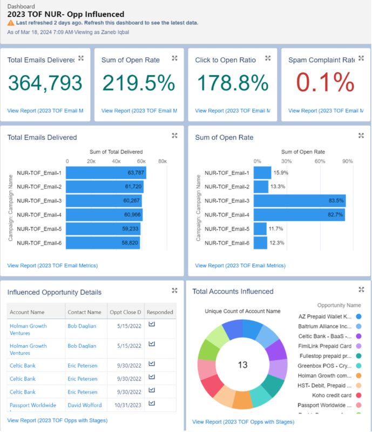Viewport: 372px width, 432px height.
Task: Click Koho credit card legend swatch
Action: [x=359, y=395]
